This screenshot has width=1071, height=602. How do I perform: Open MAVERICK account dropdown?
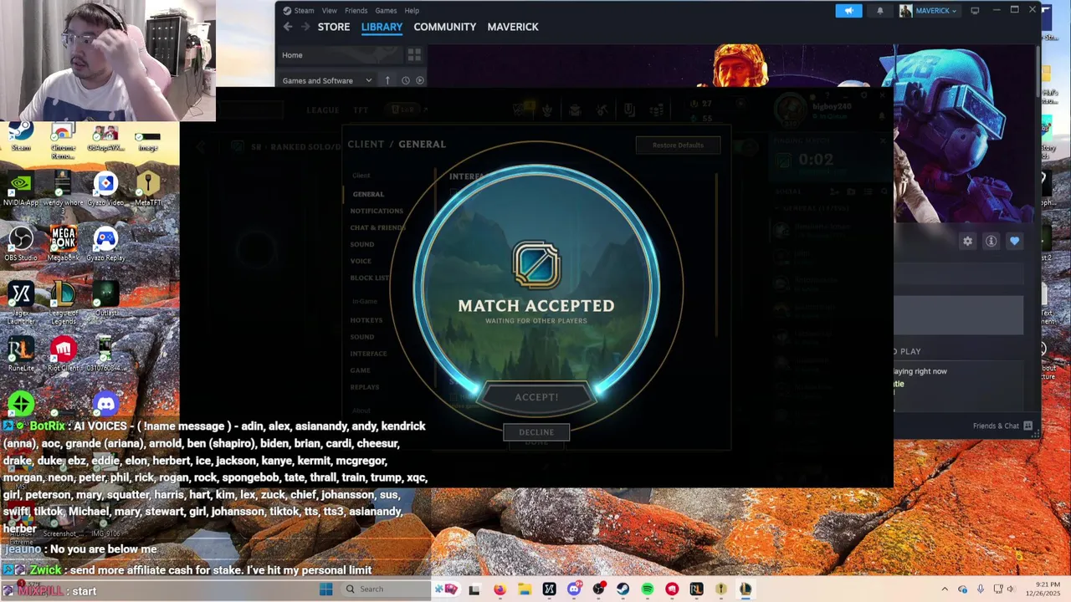tap(929, 11)
